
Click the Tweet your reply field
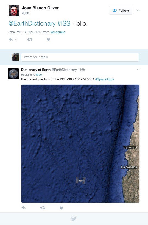[80, 57]
